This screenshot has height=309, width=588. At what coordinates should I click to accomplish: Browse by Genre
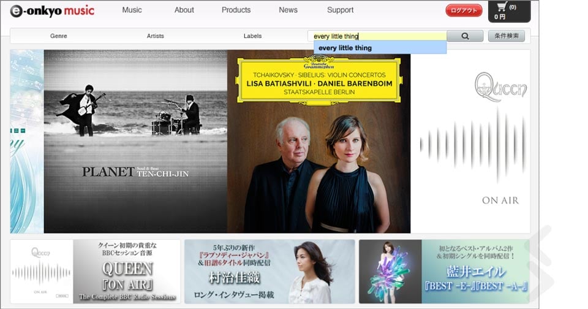[x=59, y=36]
